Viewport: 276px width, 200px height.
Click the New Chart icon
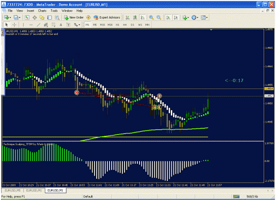point(7,17)
